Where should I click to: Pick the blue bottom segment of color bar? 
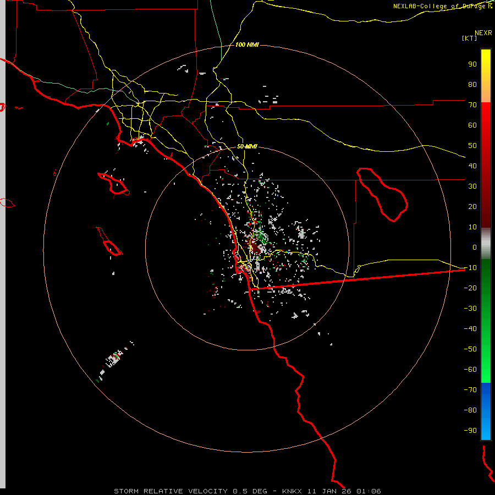486,411
